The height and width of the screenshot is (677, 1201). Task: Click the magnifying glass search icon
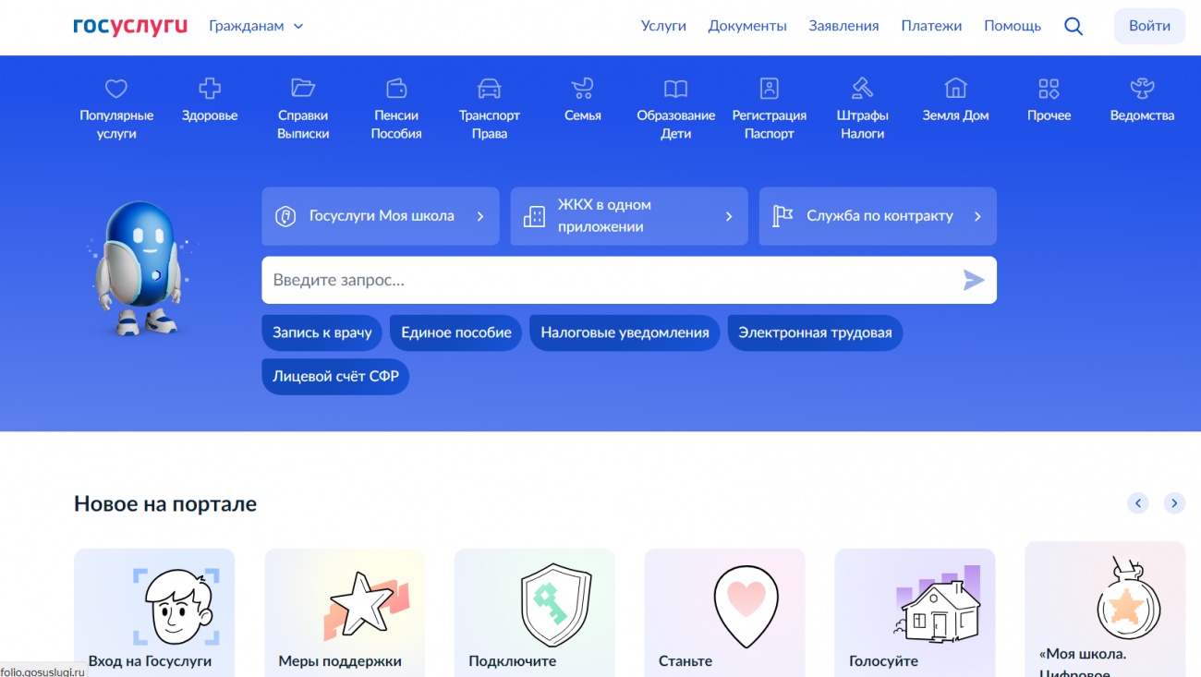pyautogui.click(x=1074, y=26)
